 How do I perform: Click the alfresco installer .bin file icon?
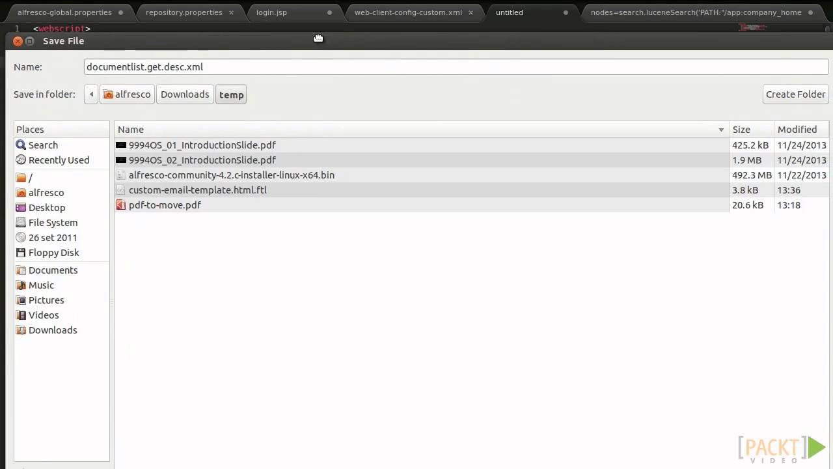pos(120,175)
